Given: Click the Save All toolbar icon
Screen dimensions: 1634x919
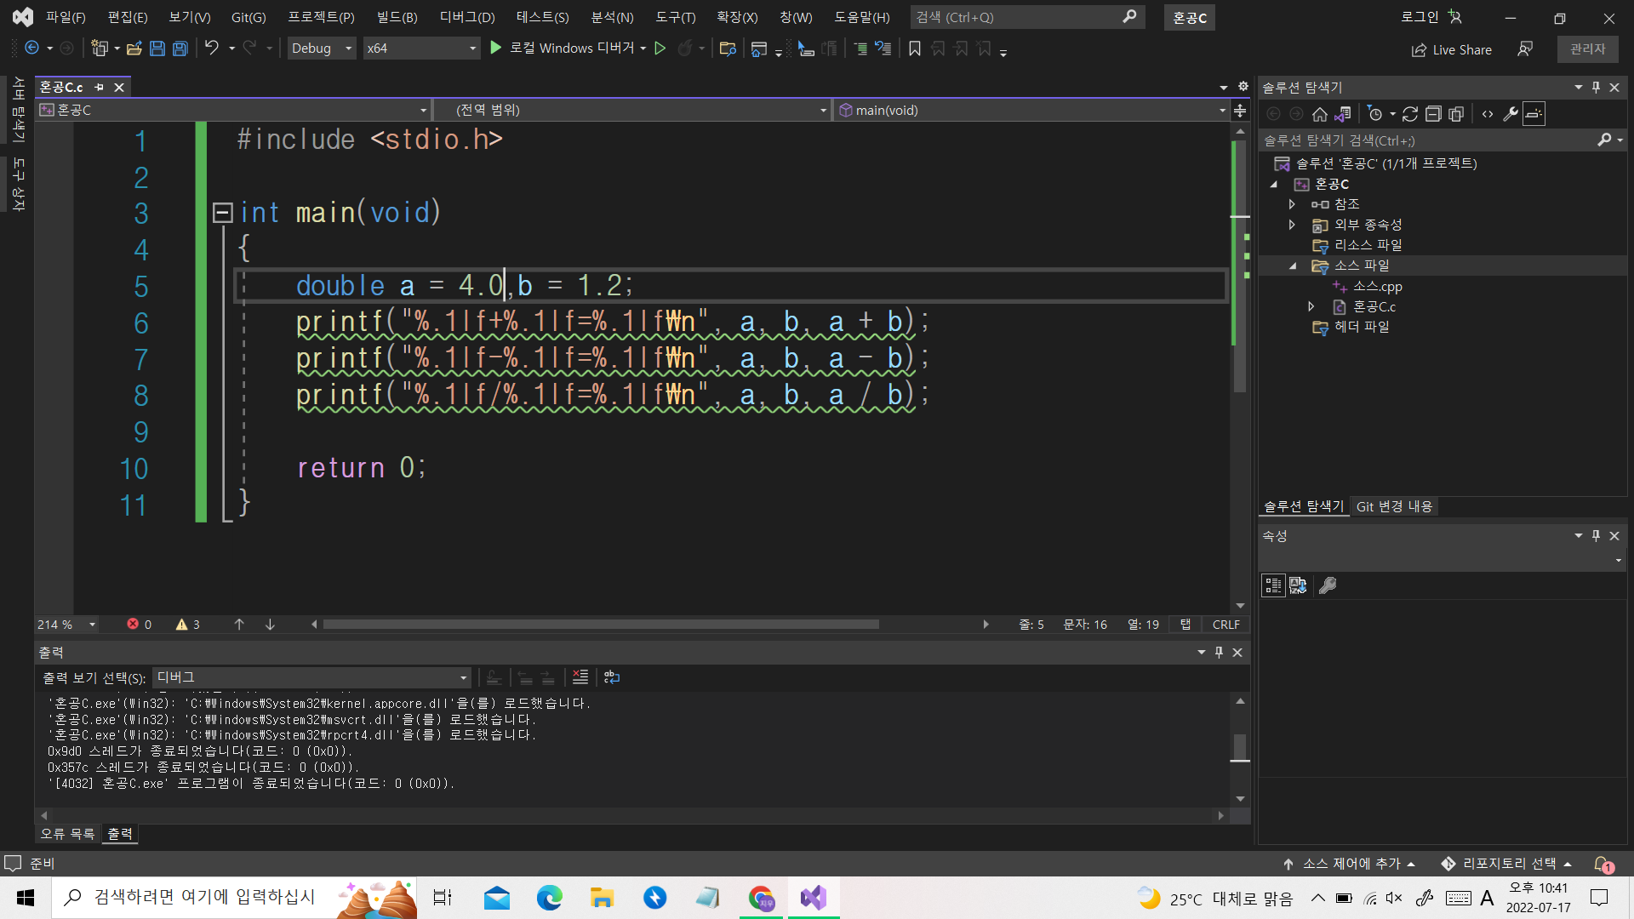Looking at the screenshot, I should coord(180,49).
